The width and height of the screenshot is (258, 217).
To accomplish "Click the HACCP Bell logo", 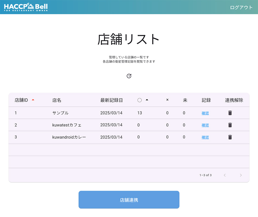I will pyautogui.click(x=26, y=7).
